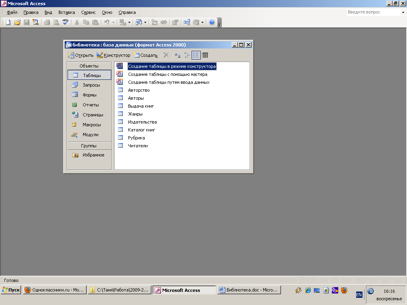This screenshot has height=305, width=407.
Task: Open a database with the folder icon
Action: (x=17, y=22)
